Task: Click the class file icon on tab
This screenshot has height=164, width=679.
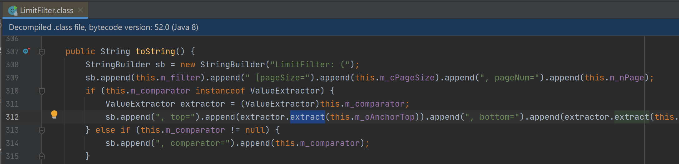Action: tap(12, 11)
